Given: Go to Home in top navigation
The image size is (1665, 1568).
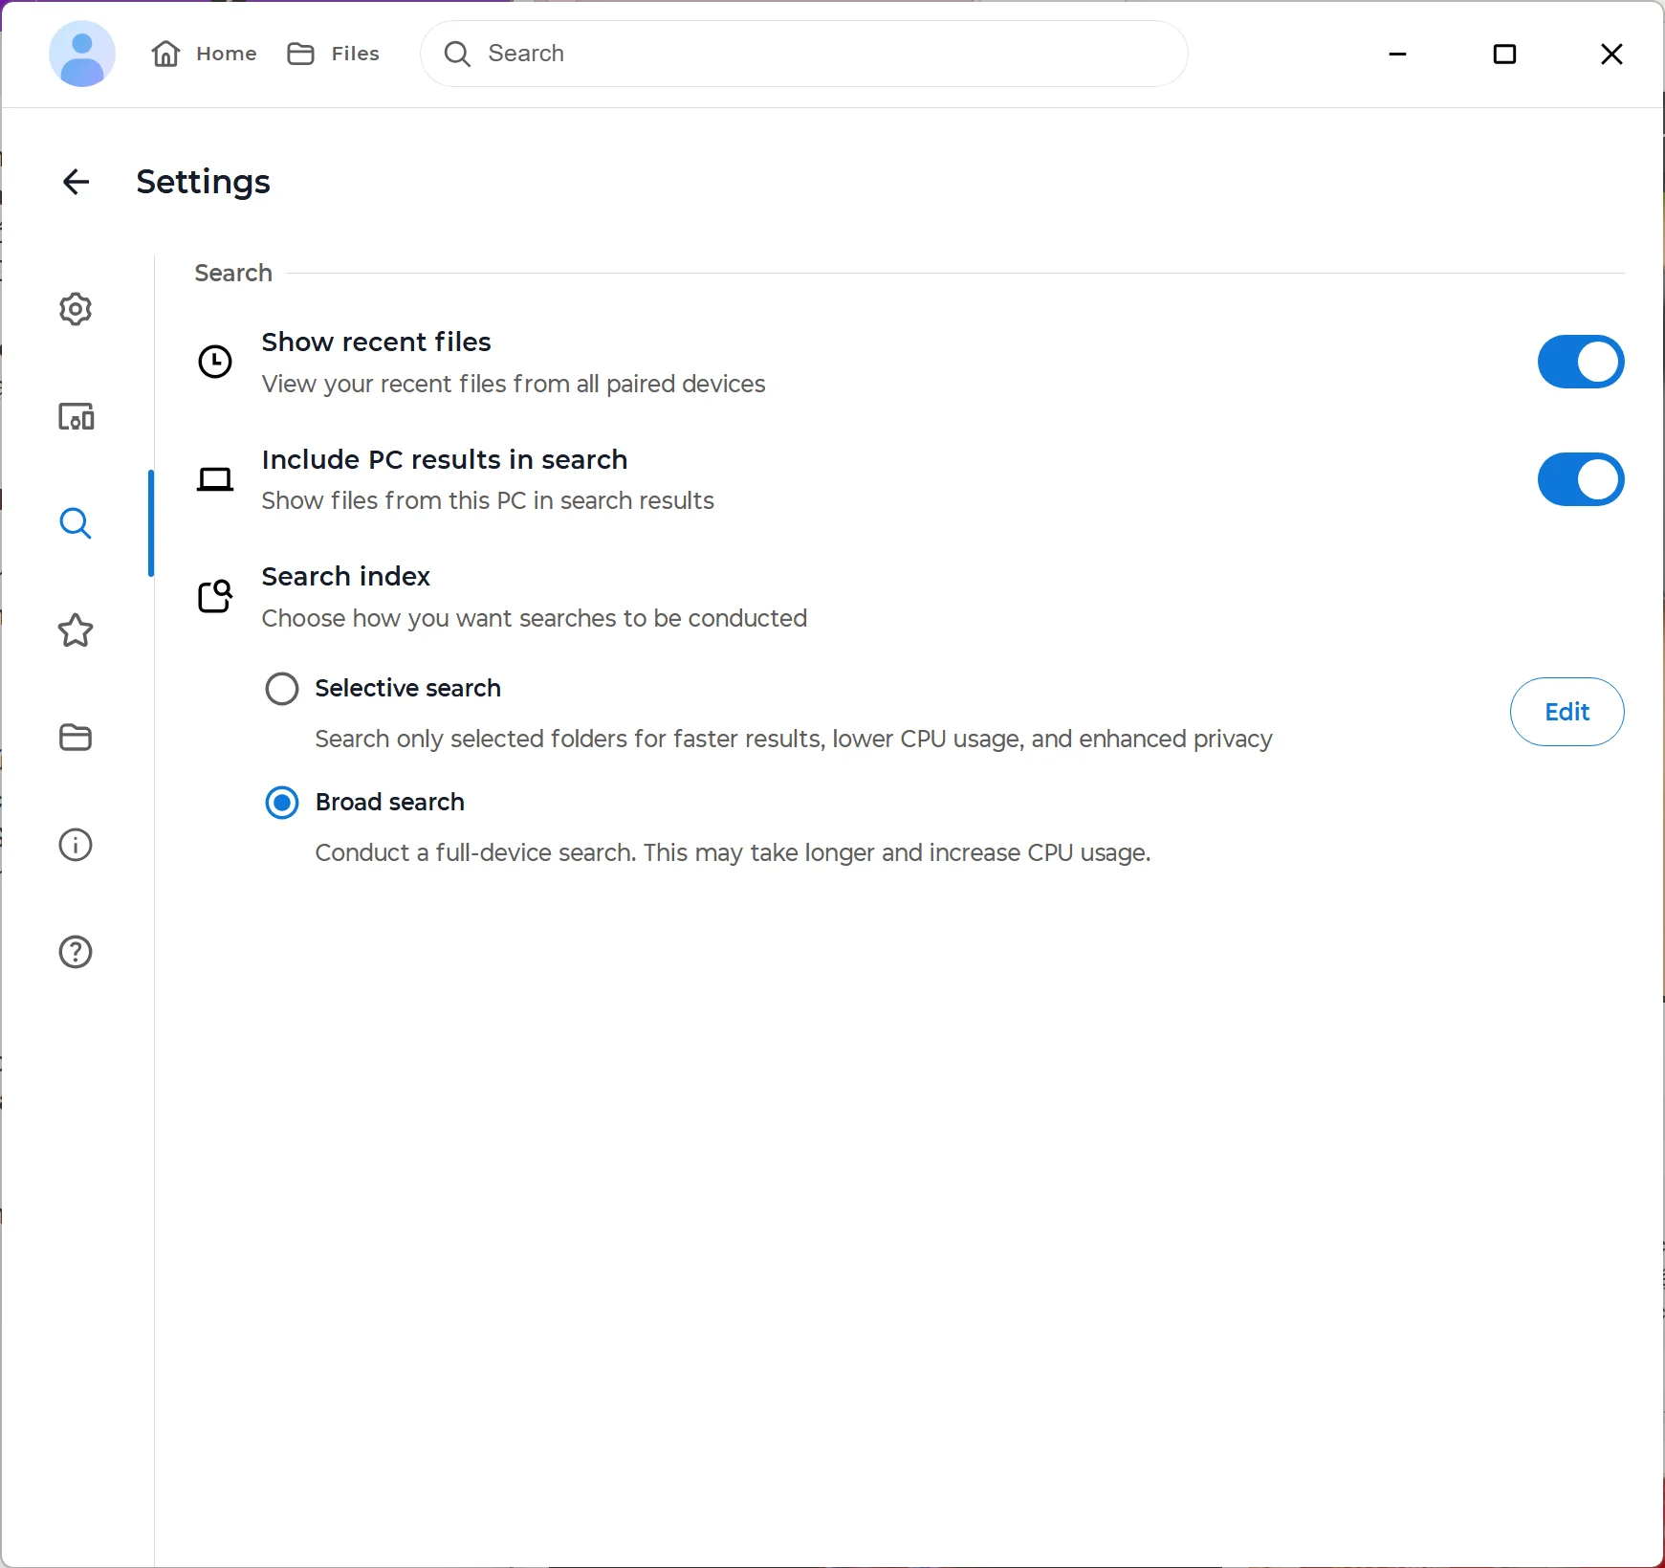Looking at the screenshot, I should click(x=205, y=54).
